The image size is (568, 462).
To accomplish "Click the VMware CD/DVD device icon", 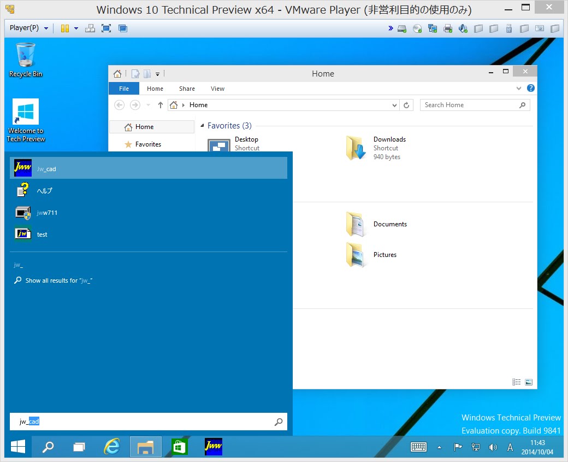I will (417, 28).
